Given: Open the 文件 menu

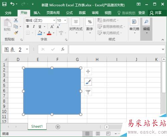Looking at the screenshot, I should click(x=8, y=13).
